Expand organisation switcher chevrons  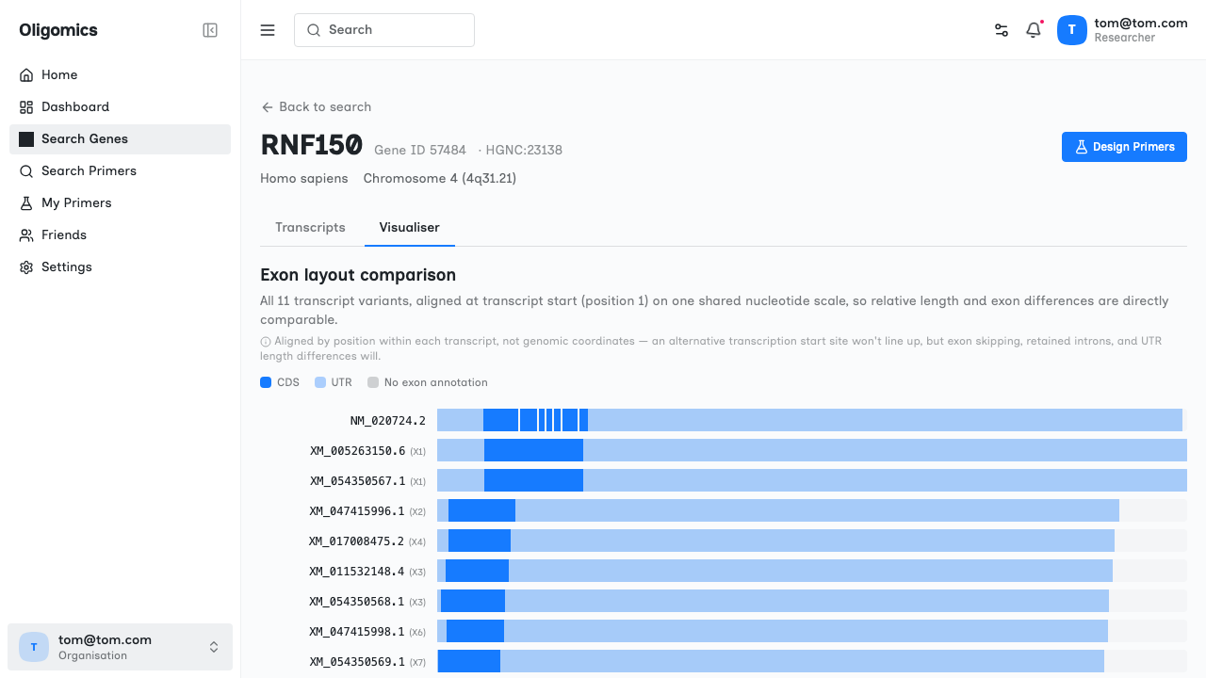pos(214,647)
